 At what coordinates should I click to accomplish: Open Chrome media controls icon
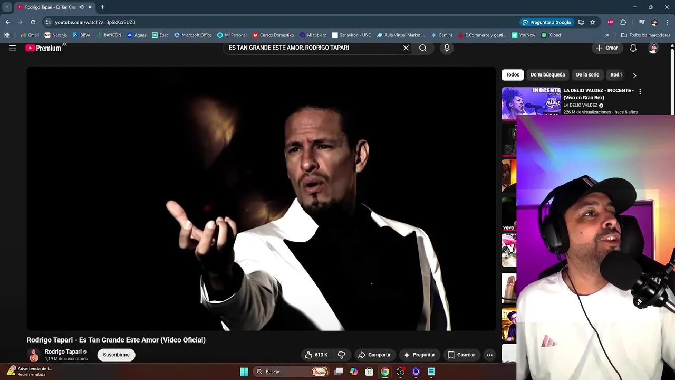642,22
